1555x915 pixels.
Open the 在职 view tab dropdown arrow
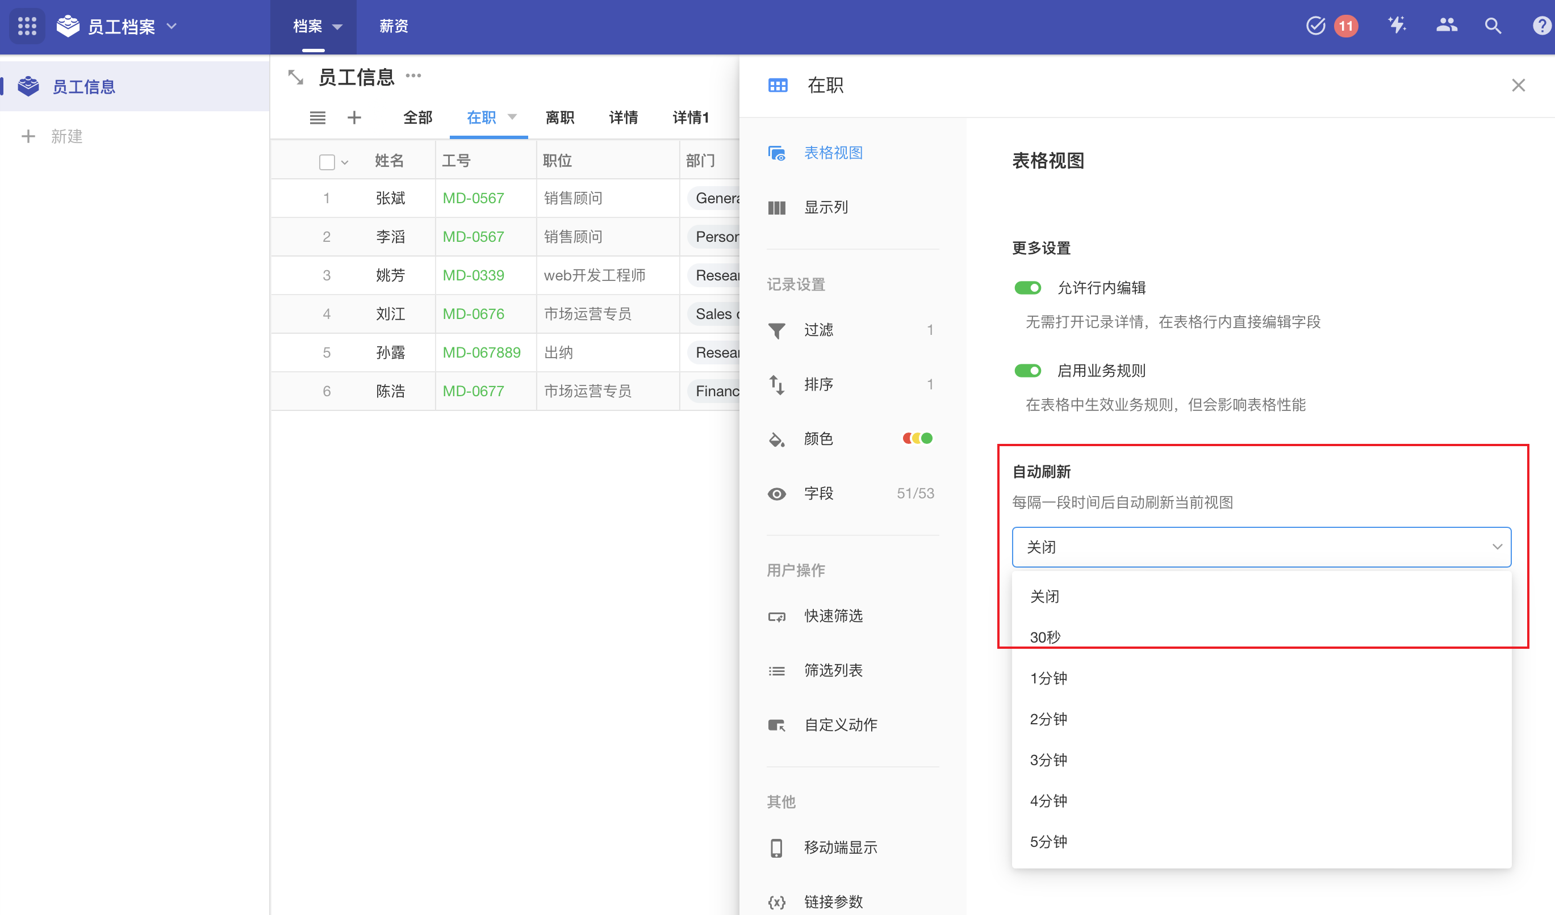[x=512, y=117]
